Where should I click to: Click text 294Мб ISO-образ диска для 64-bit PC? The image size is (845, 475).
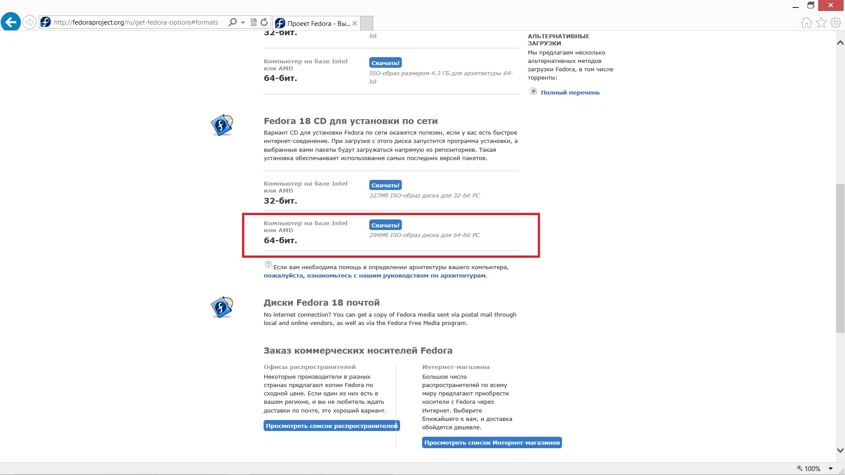pos(425,235)
